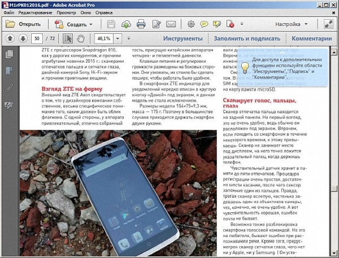Click the page number field
The image size is (339, 258).
[x=37, y=38]
